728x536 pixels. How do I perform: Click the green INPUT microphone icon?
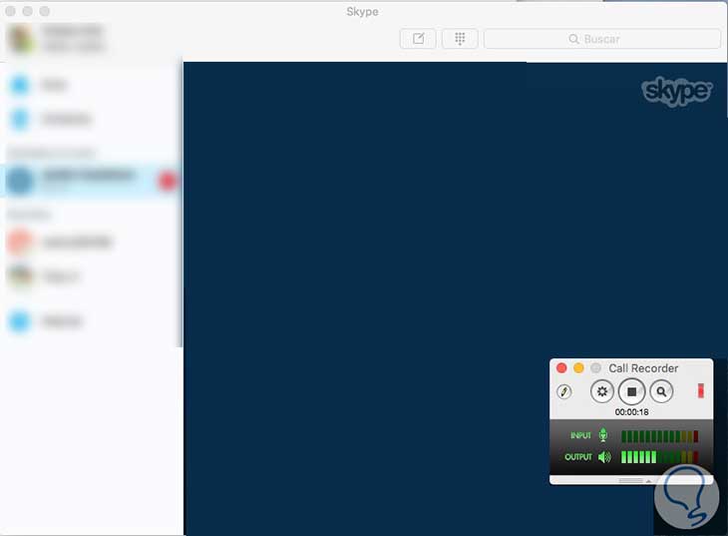tap(603, 435)
